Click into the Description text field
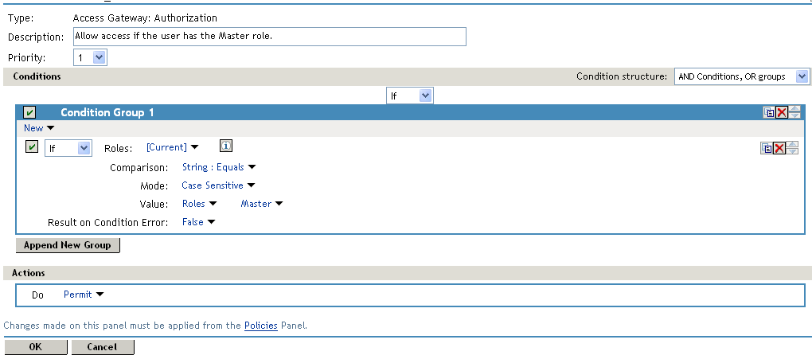Image resolution: width=812 pixels, height=359 pixels. click(x=268, y=37)
